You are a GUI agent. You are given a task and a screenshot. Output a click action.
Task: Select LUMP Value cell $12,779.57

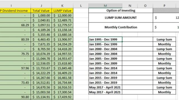(x=62, y=25)
